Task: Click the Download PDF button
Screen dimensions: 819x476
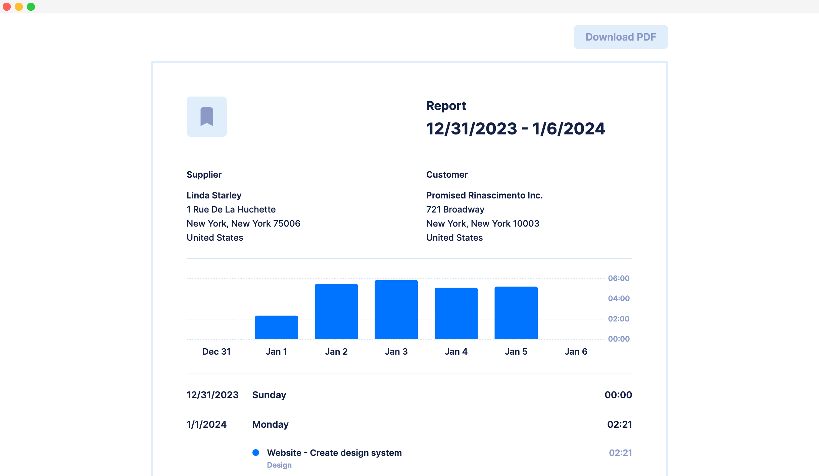Action: point(621,37)
